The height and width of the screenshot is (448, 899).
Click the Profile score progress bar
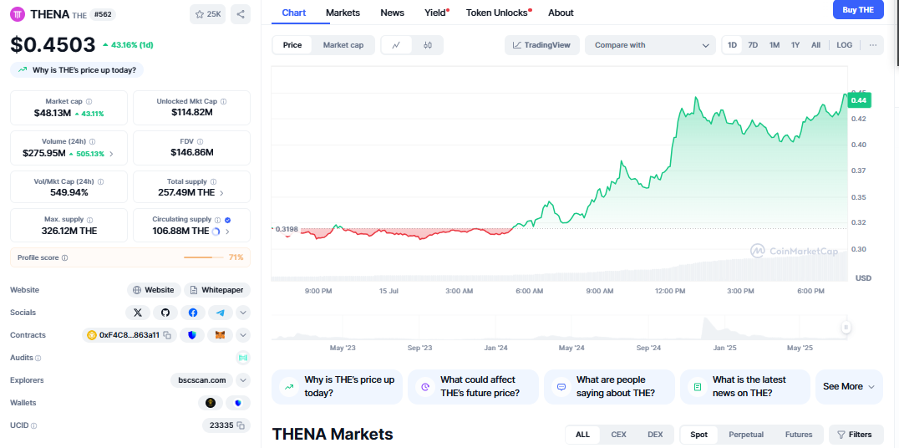point(204,257)
